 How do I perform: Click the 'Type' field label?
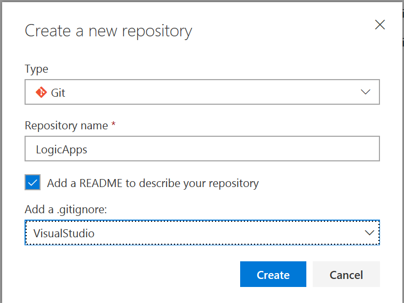coord(36,69)
